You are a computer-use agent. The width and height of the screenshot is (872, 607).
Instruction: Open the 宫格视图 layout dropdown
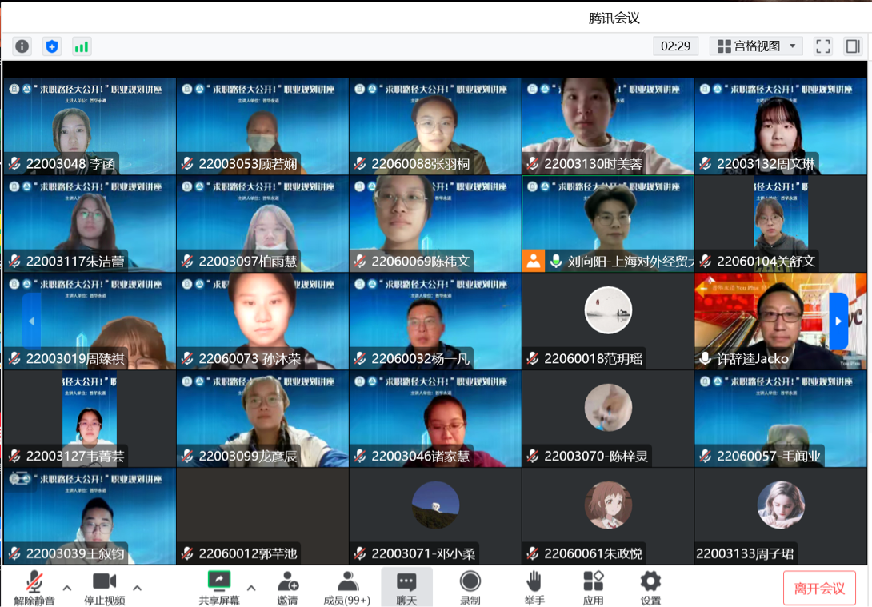point(756,46)
